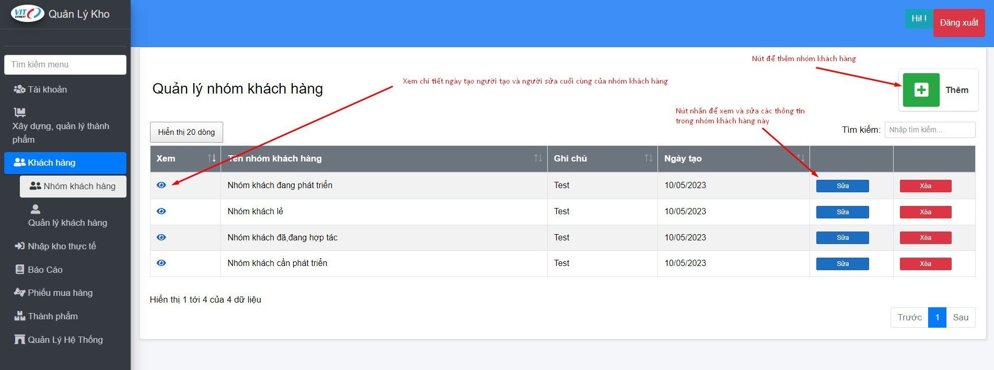
Task: Click the Phiếu mua hàng icon
Action: [20, 293]
